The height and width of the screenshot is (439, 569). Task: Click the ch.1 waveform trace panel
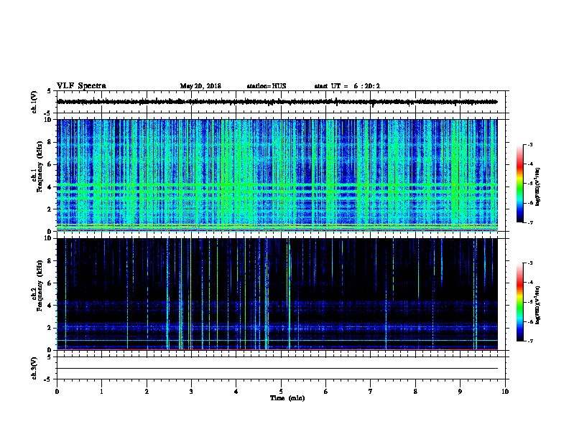pyautogui.click(x=280, y=102)
